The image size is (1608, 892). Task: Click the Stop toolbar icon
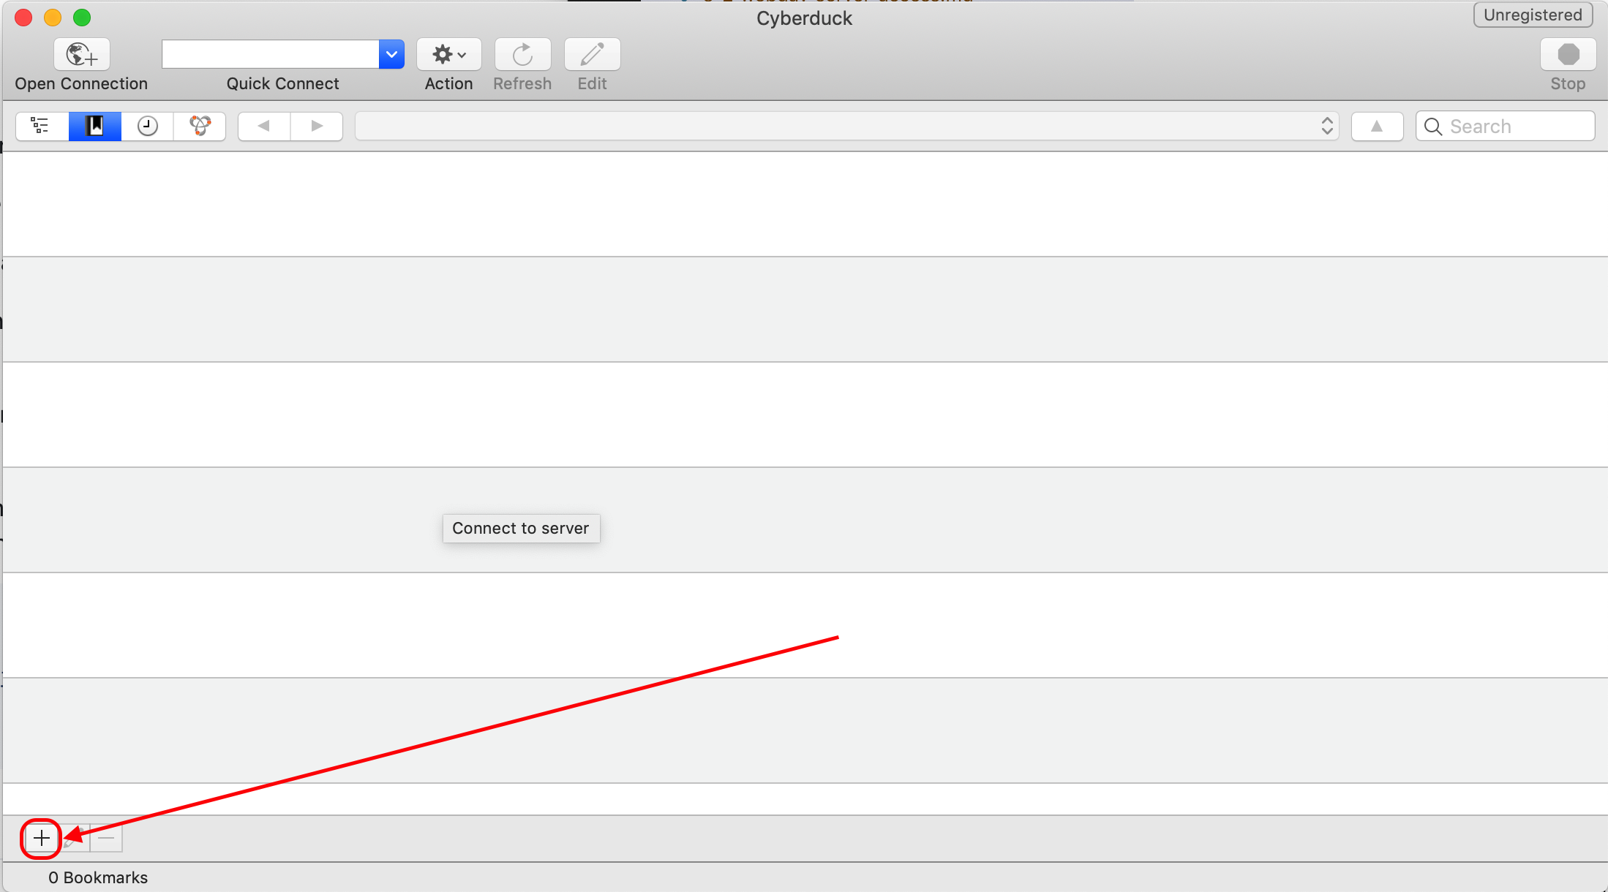[x=1568, y=54]
